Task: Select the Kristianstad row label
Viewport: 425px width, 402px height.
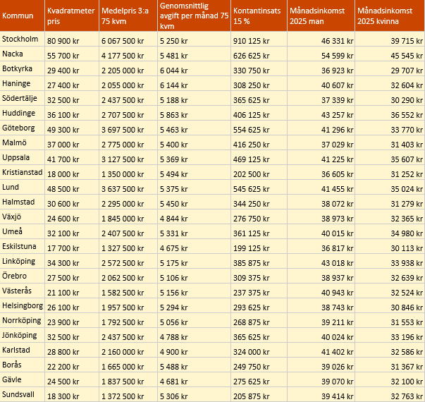Action: [x=23, y=172]
